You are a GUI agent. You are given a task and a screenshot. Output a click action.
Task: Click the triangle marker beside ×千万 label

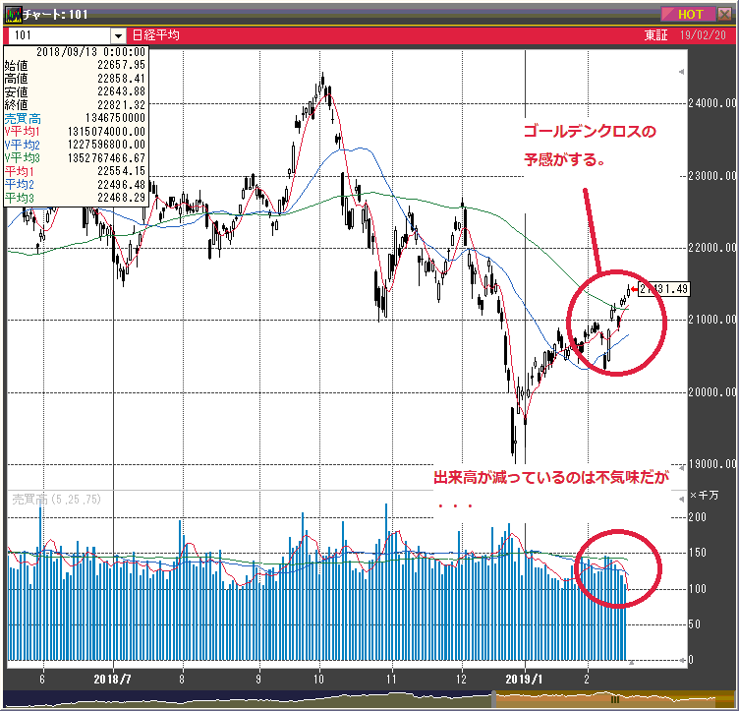coord(681,499)
